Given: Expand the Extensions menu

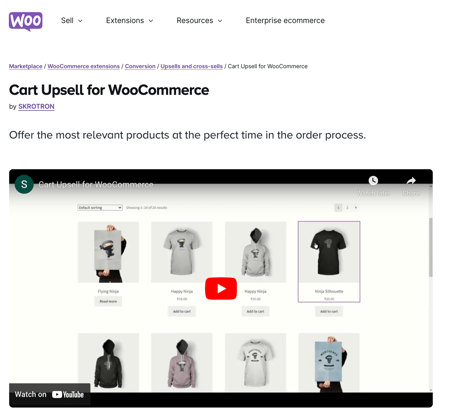Looking at the screenshot, I should pyautogui.click(x=130, y=21).
